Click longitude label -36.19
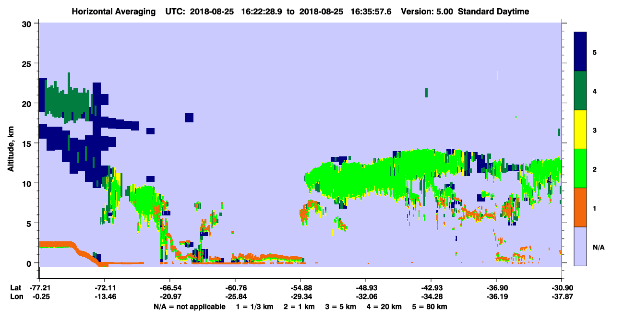 click(496, 296)
